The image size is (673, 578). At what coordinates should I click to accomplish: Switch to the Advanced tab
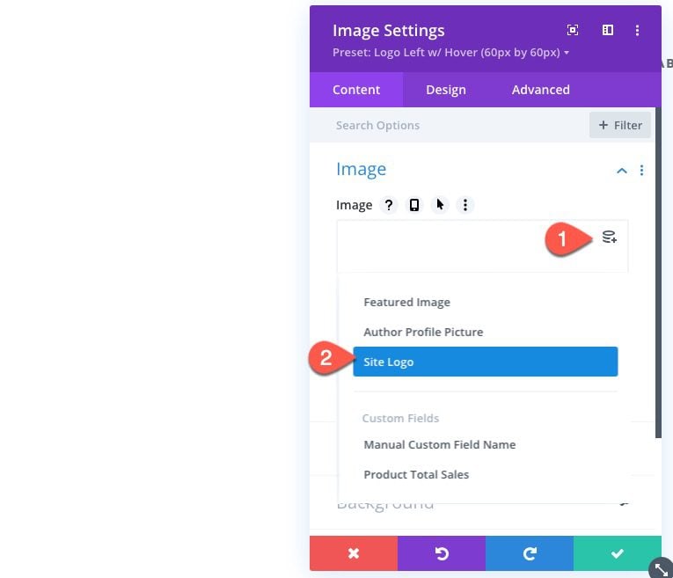point(540,90)
